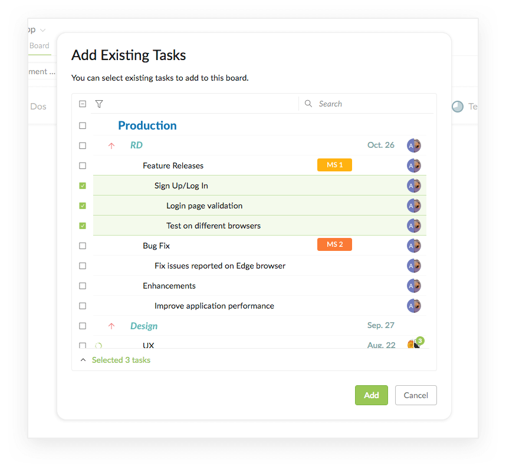This screenshot has width=506, height=470.
Task: Check the Production checkbox
Action: (83, 125)
